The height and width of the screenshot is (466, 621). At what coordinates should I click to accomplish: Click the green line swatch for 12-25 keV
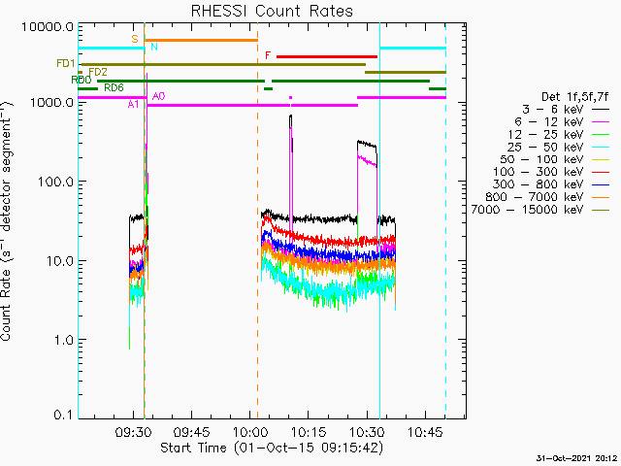tap(601, 135)
